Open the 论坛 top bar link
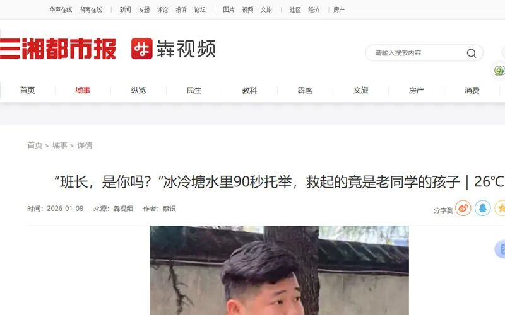The height and width of the screenshot is (315, 505). pos(199,9)
